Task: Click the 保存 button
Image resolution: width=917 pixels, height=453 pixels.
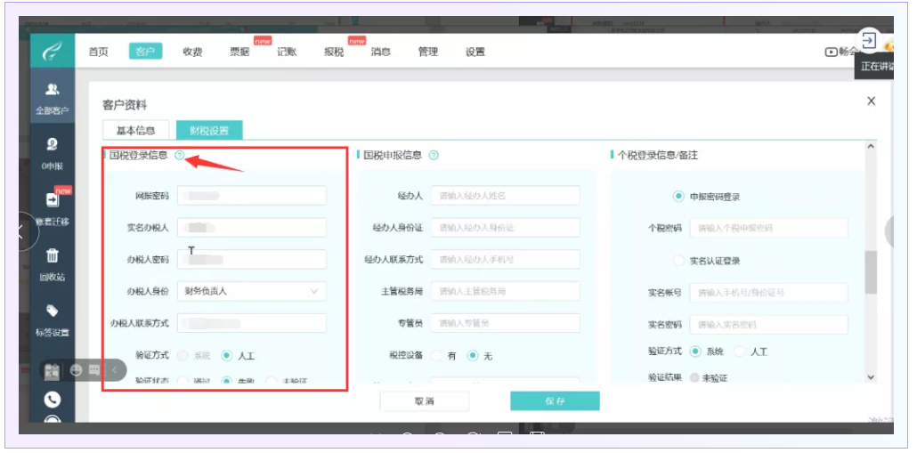Action: point(555,401)
